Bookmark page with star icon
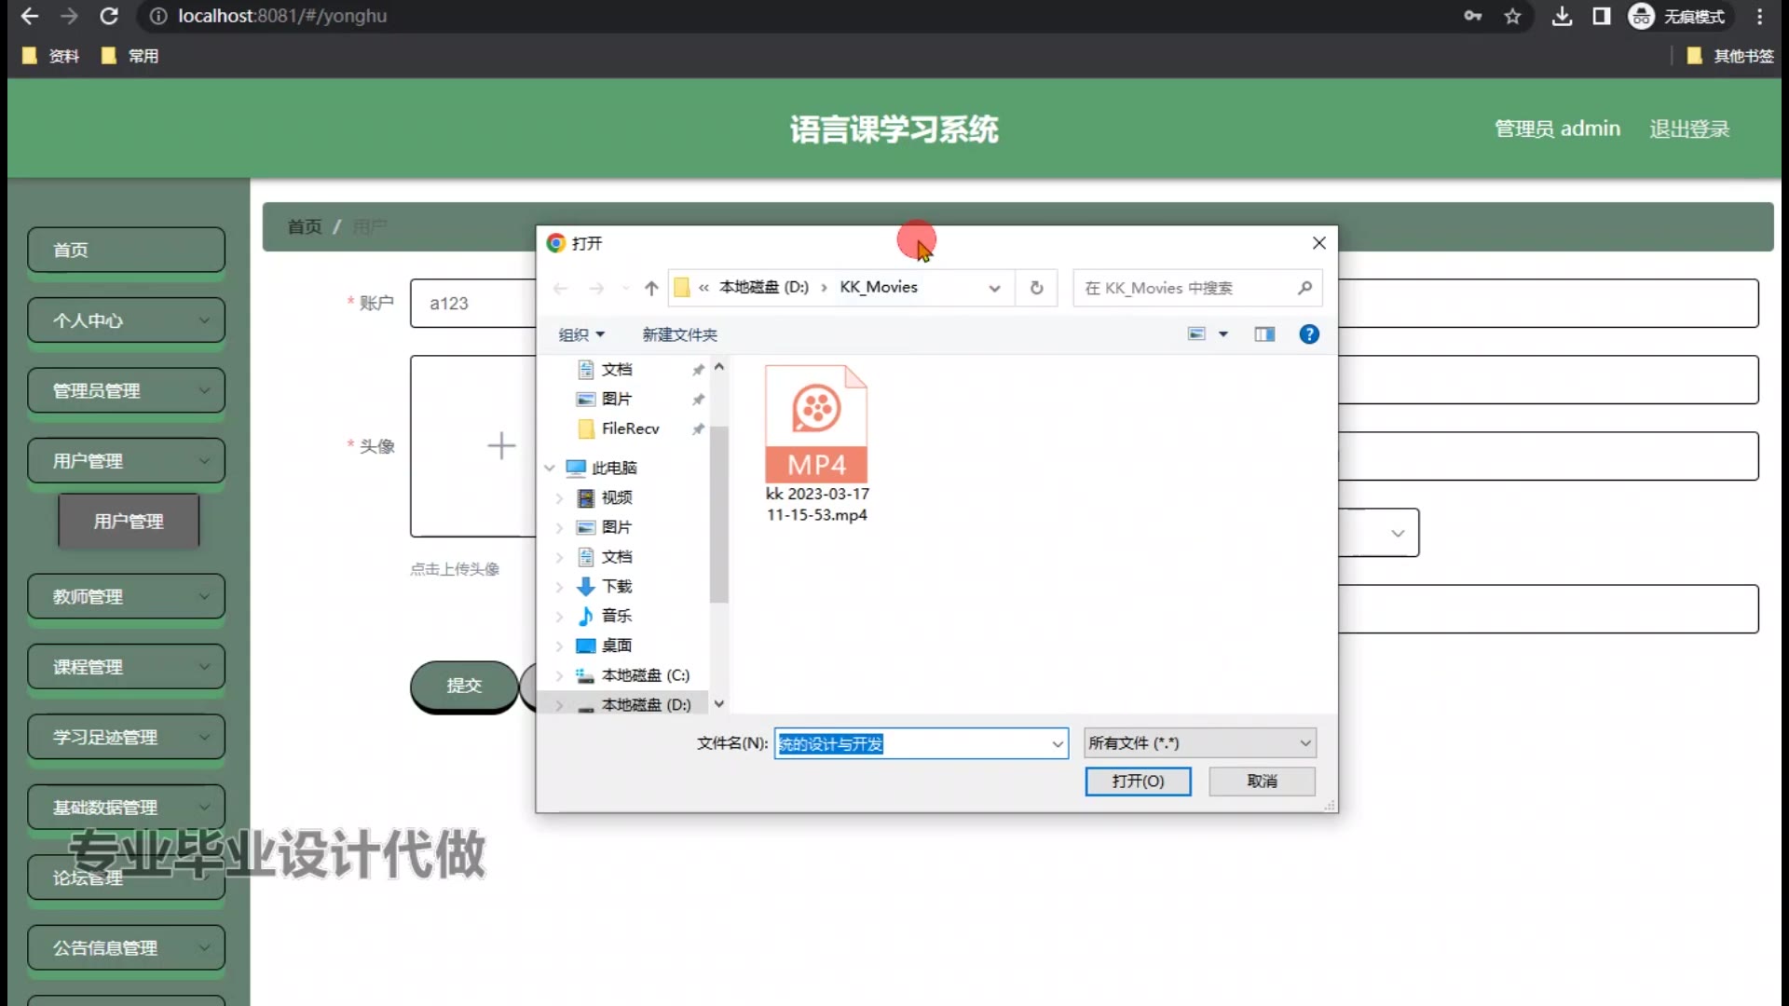This screenshot has width=1789, height=1006. (1512, 16)
